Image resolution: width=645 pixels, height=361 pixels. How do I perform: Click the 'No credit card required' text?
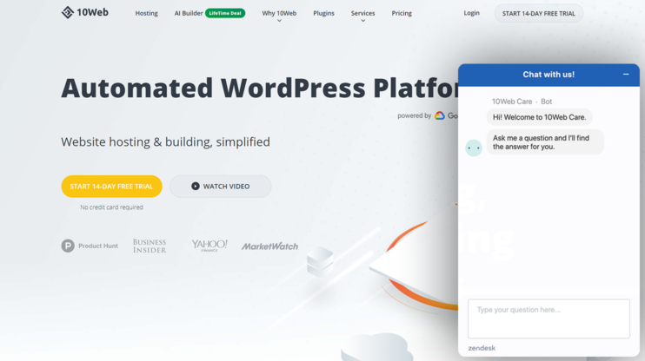pos(111,207)
